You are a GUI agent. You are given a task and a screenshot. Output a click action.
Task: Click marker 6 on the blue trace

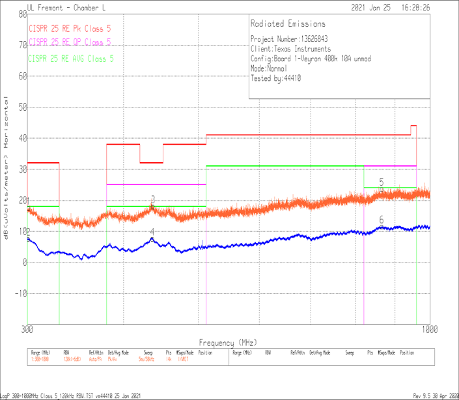point(382,220)
